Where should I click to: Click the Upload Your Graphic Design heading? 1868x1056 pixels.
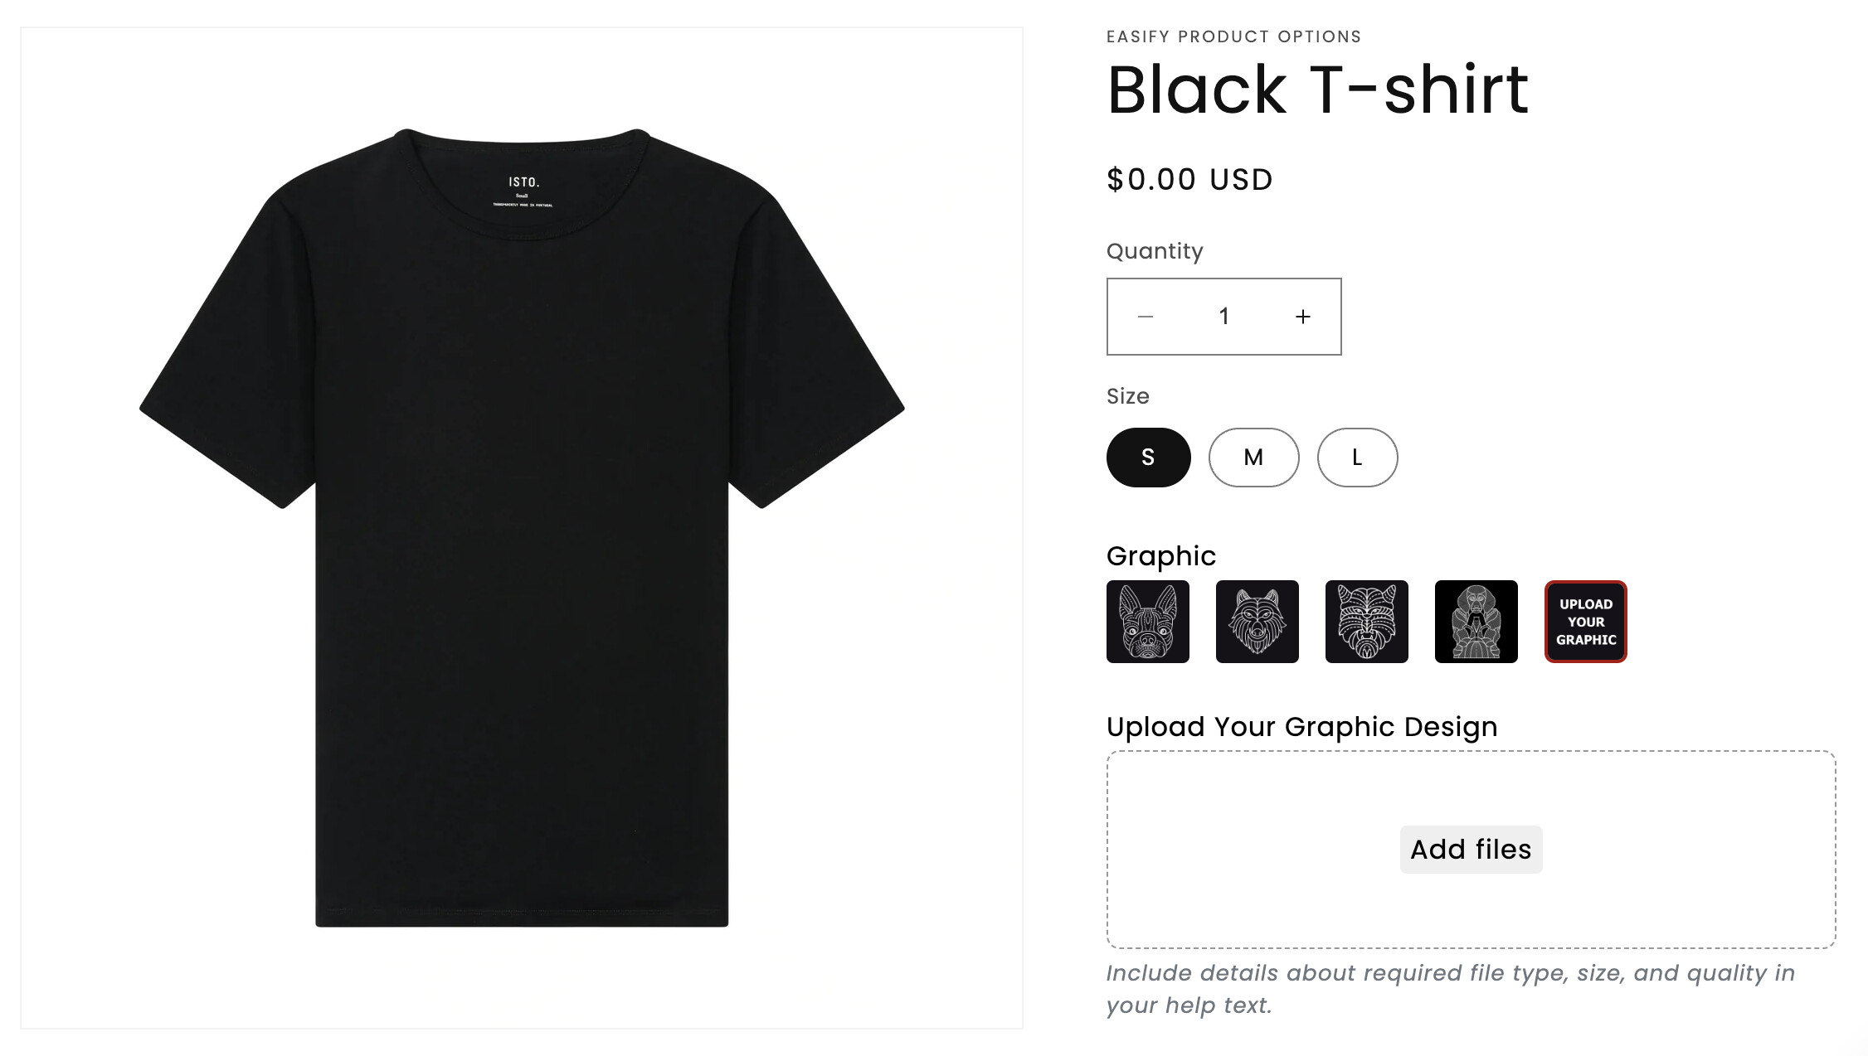click(x=1301, y=727)
